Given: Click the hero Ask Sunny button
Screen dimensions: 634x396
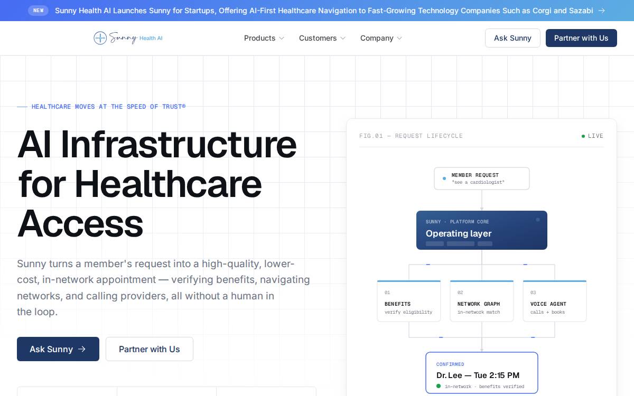Looking at the screenshot, I should [x=58, y=349].
